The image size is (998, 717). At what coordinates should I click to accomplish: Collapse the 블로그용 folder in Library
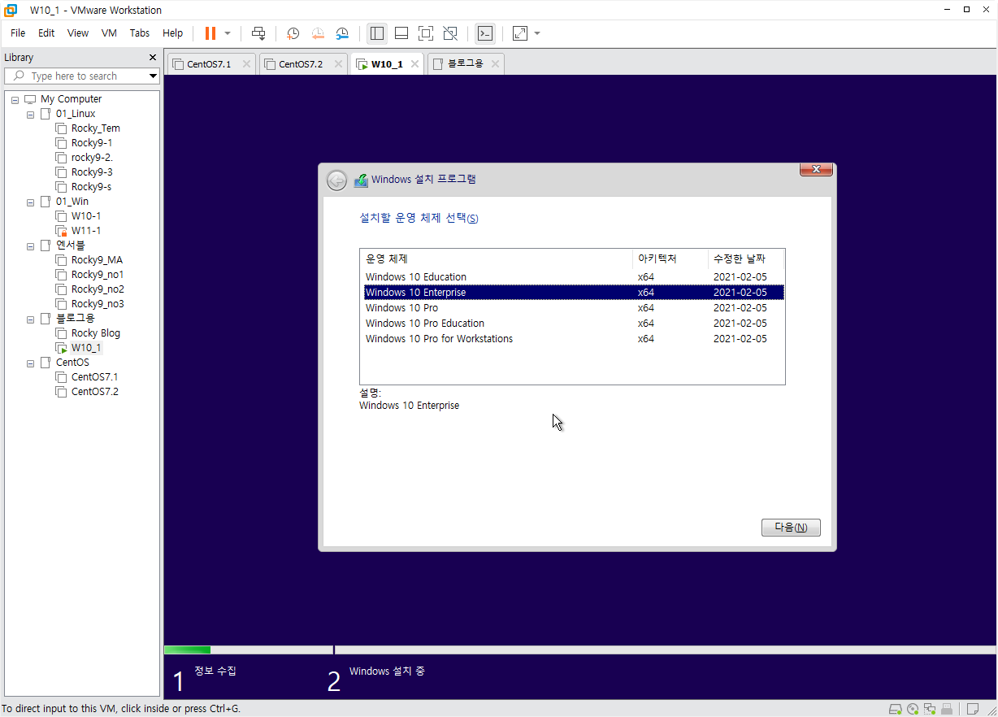click(31, 319)
